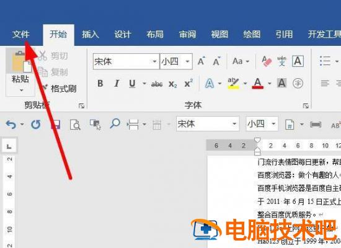Viewport: 341px width, 248px height.
Task: Toggle underline formatting
Action: [132, 84]
